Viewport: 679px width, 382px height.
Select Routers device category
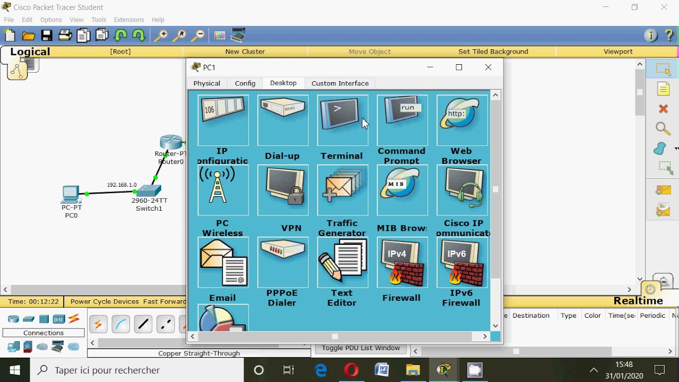tap(13, 319)
